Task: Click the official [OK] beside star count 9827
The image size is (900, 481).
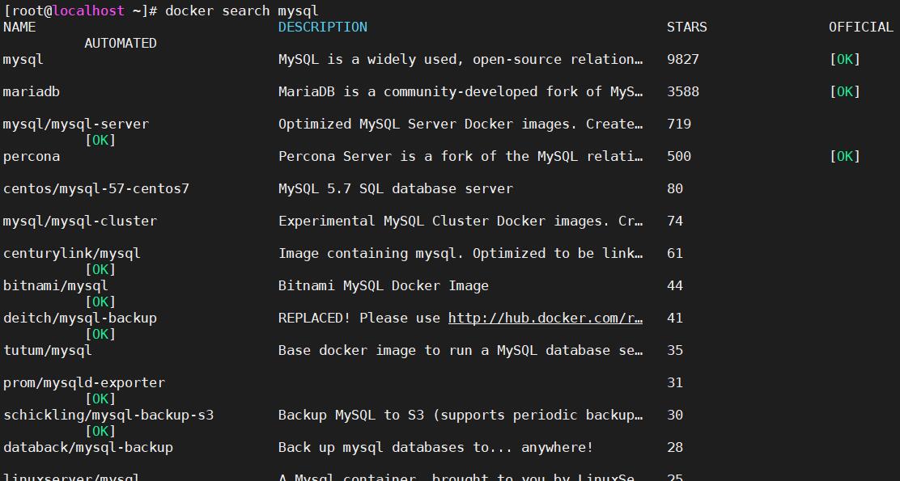Action: click(x=845, y=60)
